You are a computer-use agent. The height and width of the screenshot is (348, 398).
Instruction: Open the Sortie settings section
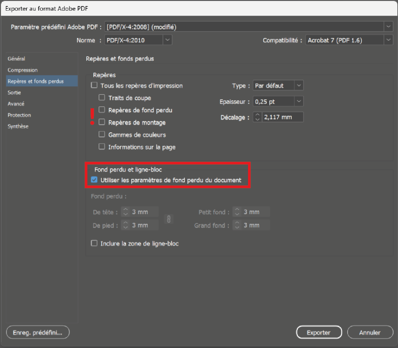click(14, 93)
